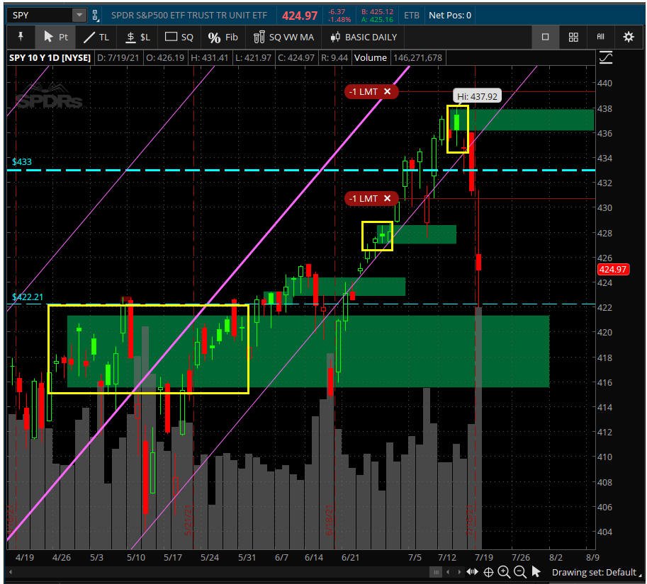Image resolution: width=647 pixels, height=584 pixels.
Task: Open the SPY symbol dropdown arrow
Action: point(79,16)
